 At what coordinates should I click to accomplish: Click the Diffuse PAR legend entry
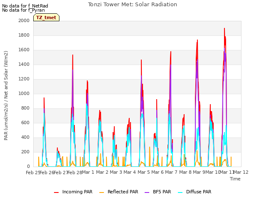click(195, 192)
